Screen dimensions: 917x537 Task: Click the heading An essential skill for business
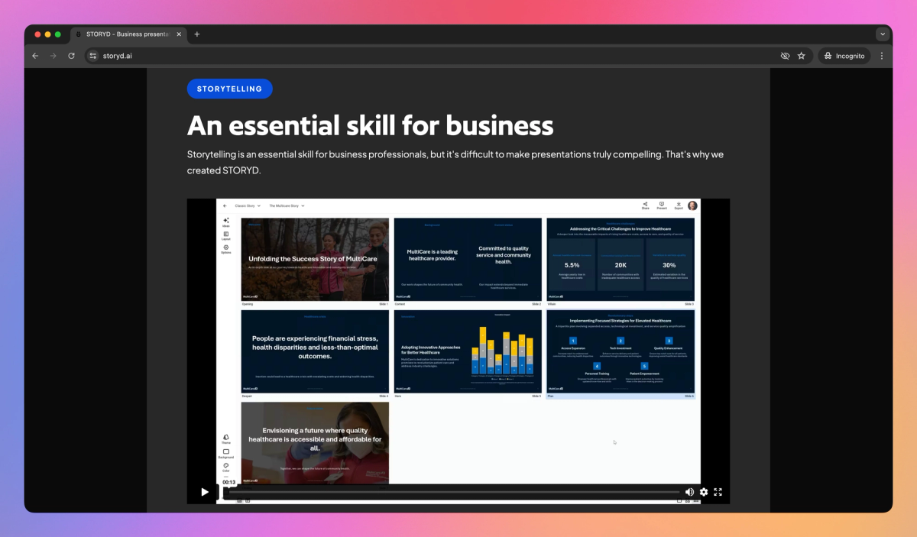(370, 125)
